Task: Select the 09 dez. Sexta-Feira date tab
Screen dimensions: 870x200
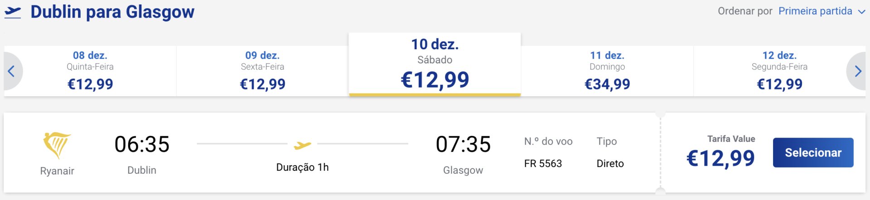Action: coord(262,71)
